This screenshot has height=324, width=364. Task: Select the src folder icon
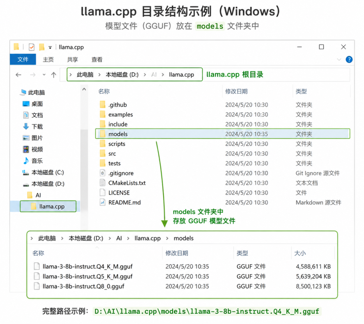[x=102, y=154]
